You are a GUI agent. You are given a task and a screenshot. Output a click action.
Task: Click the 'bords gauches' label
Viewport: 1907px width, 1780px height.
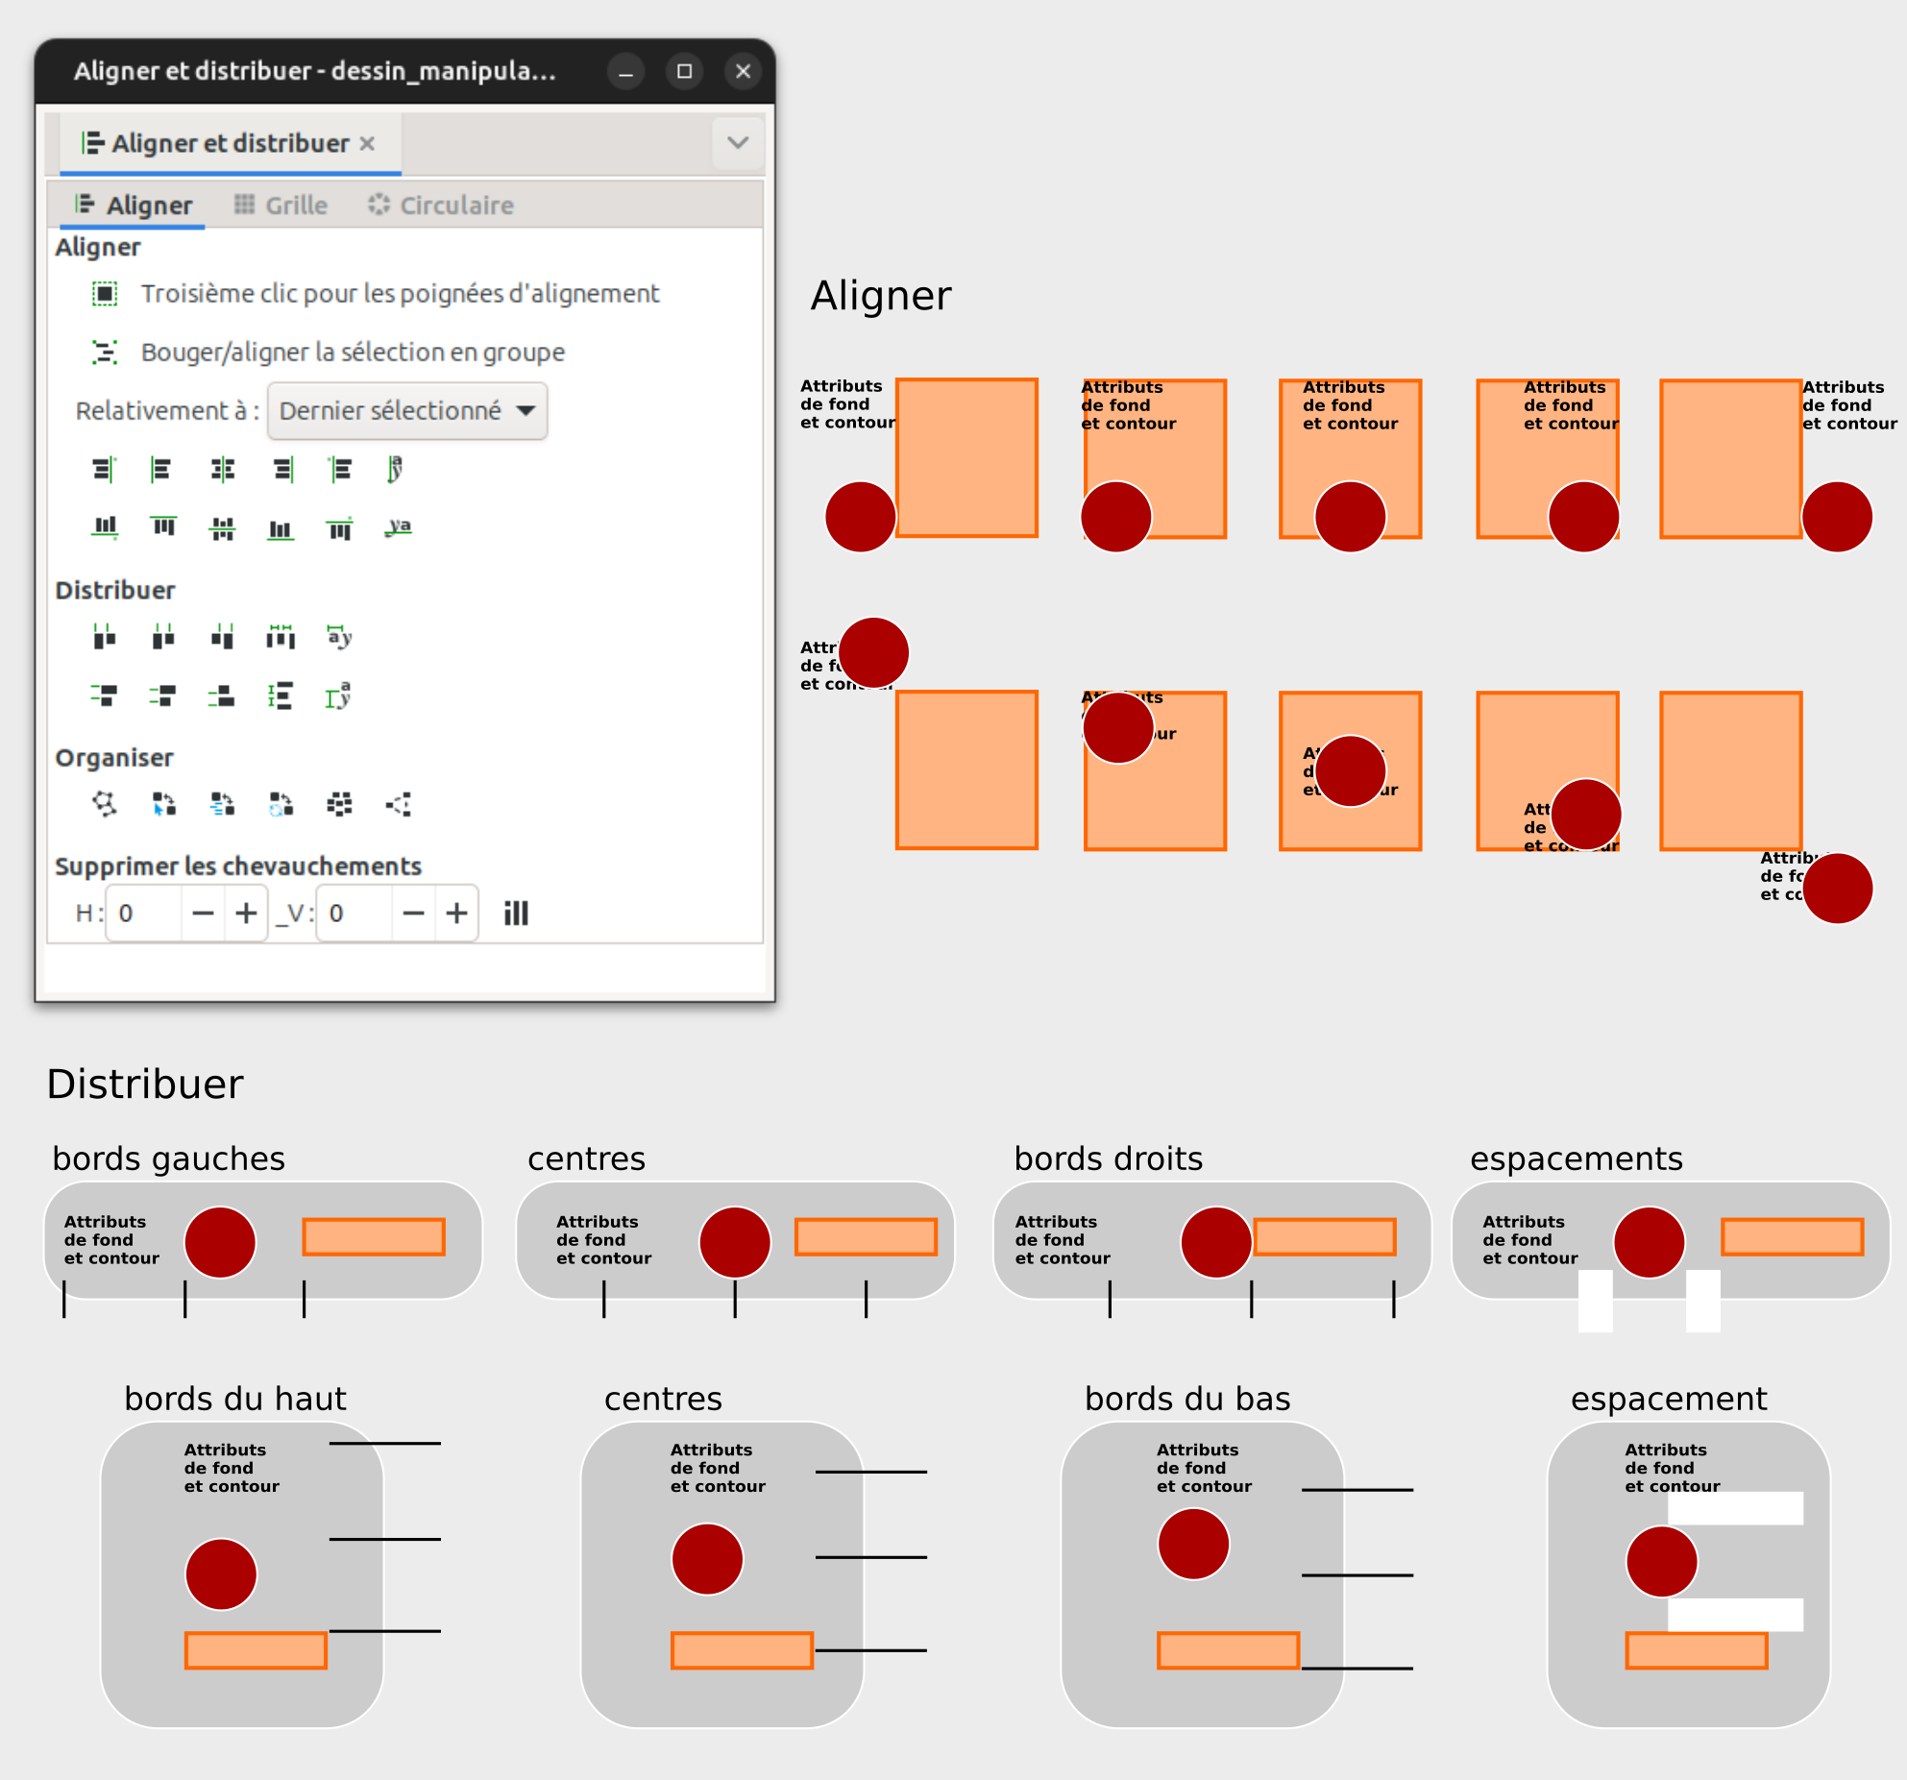[169, 1158]
